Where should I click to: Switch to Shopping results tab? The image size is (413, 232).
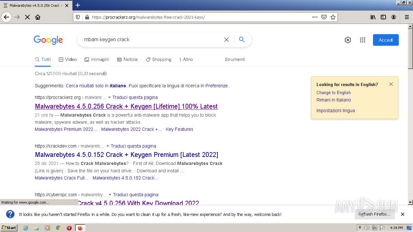[x=158, y=59]
